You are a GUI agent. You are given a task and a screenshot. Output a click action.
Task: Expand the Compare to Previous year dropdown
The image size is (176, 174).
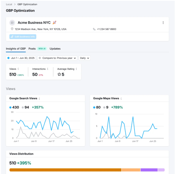coord(57,58)
